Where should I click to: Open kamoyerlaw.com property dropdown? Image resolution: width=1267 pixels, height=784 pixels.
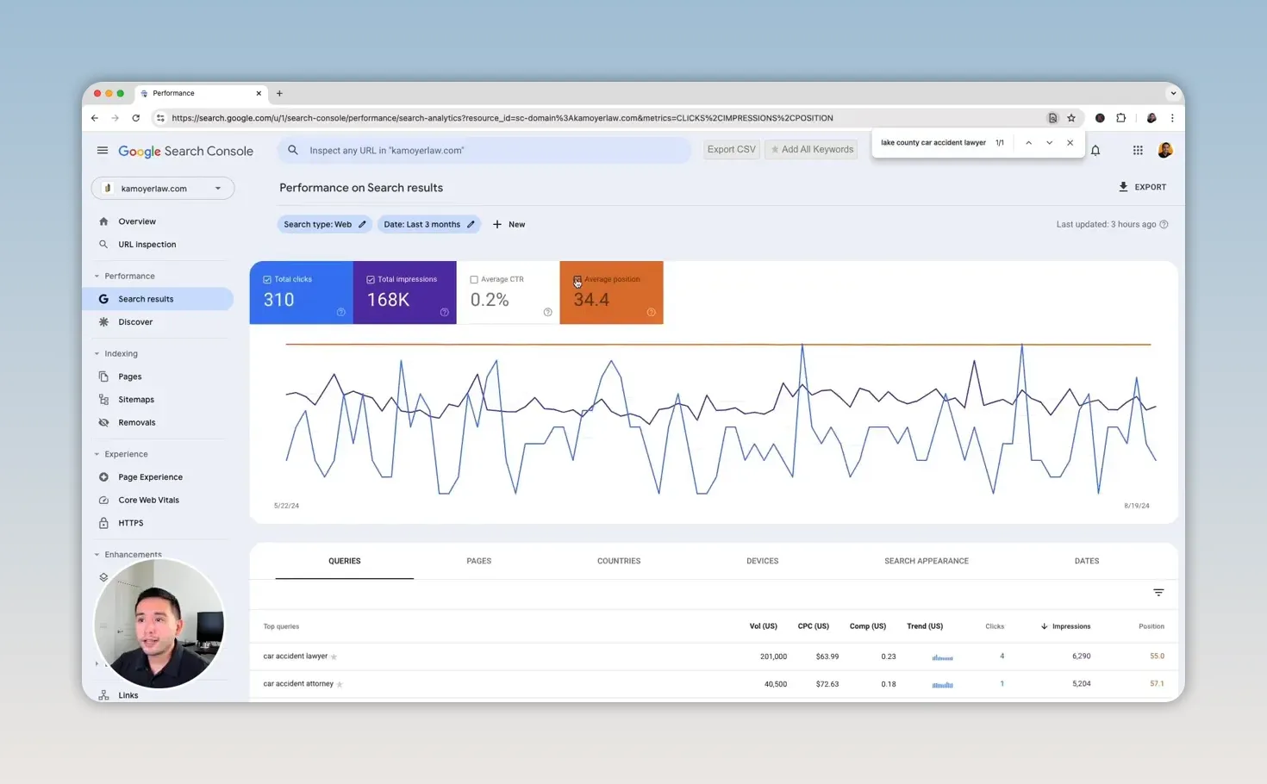163,189
